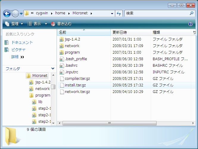198x149 pixels.
Task: Open the recent pages dropdown arrow
Action: [21, 13]
